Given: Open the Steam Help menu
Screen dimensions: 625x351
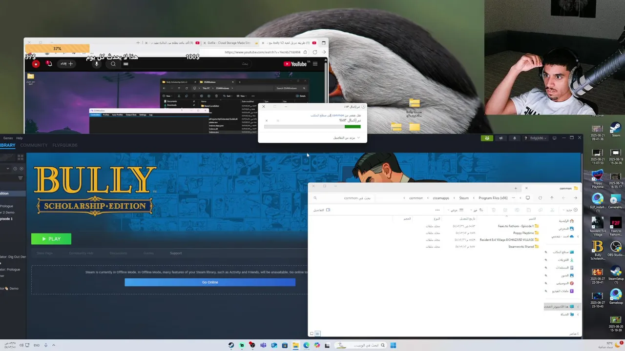Looking at the screenshot, I should pos(20,138).
